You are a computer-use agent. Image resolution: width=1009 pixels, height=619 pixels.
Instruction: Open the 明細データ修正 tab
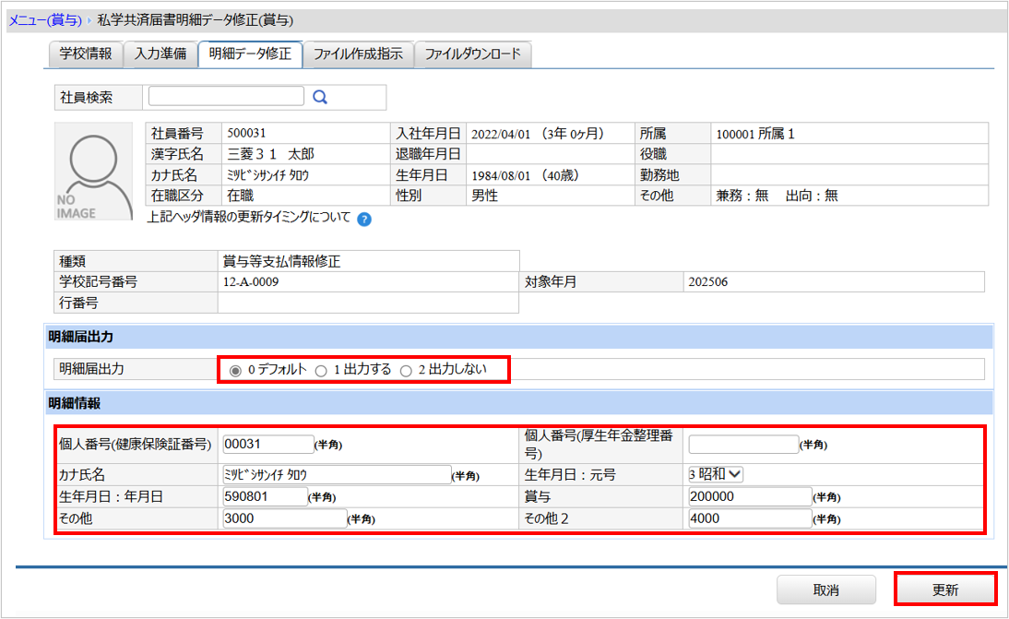pyautogui.click(x=250, y=54)
